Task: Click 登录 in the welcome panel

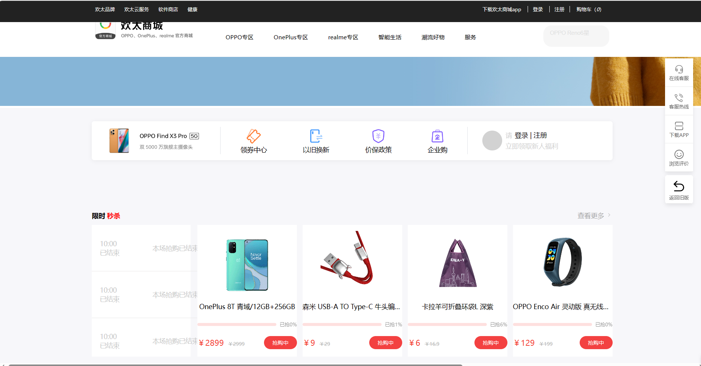Action: click(521, 135)
